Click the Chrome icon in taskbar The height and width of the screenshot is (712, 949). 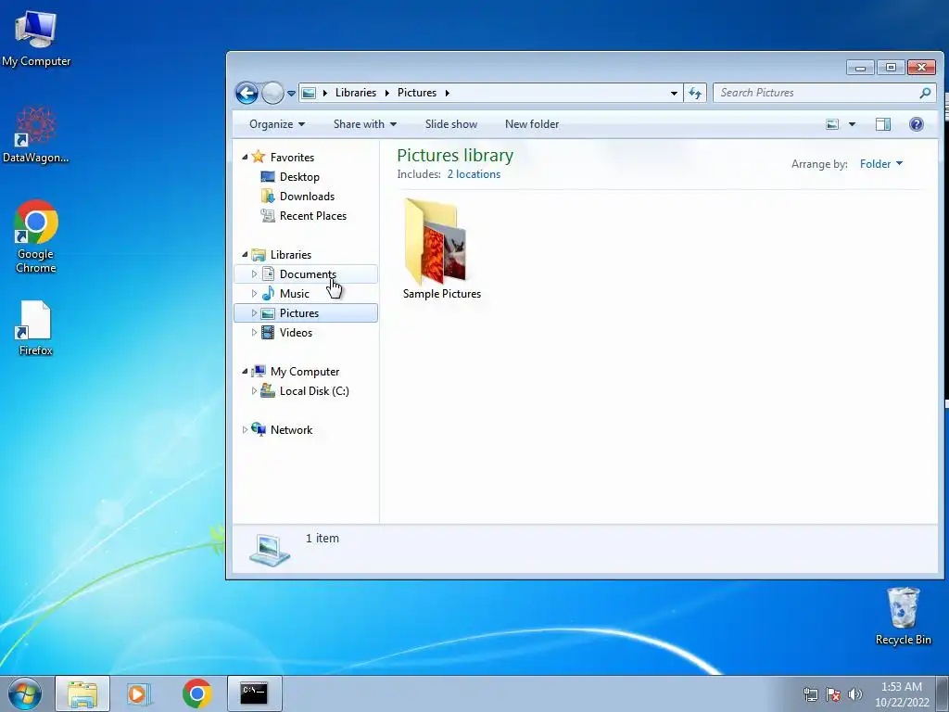197,693
